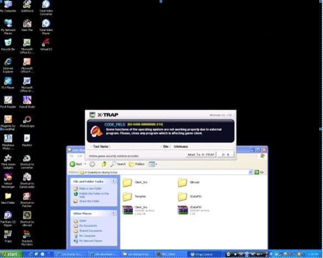Click the Internet Explorer quick launch icon
The image size is (323, 258).
(x=30, y=254)
